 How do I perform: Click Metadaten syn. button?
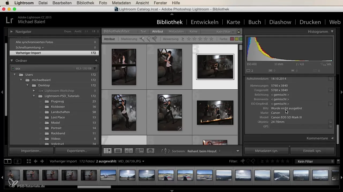(266, 151)
